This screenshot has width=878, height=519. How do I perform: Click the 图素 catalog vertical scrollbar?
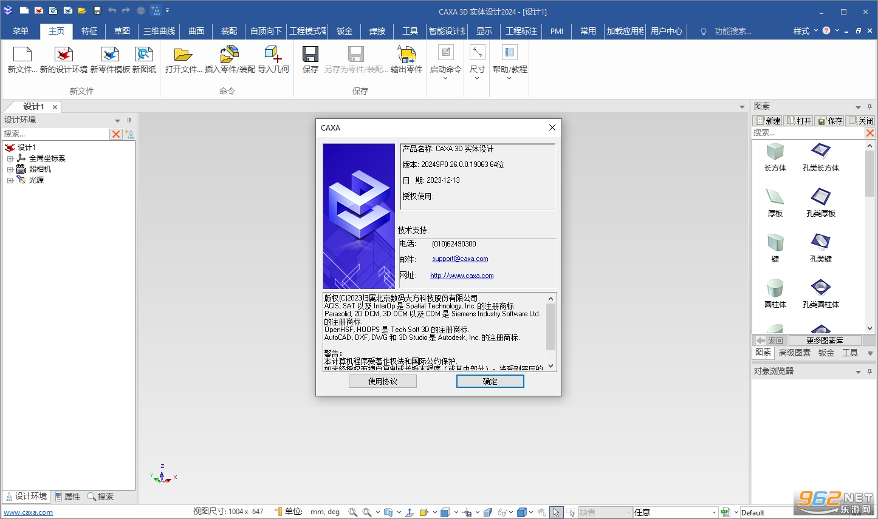pos(869,237)
